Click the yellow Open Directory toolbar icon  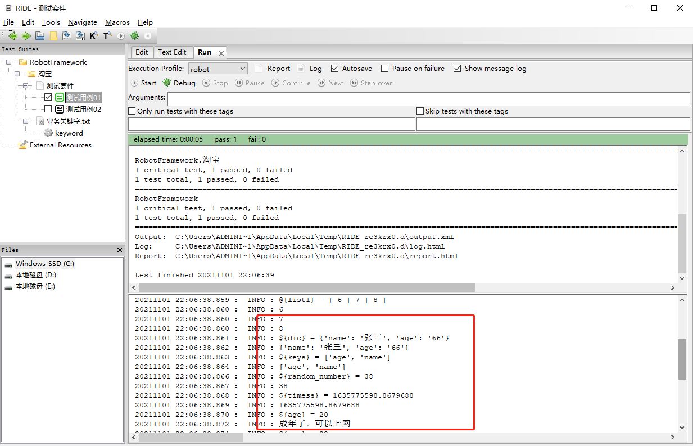[x=53, y=36]
